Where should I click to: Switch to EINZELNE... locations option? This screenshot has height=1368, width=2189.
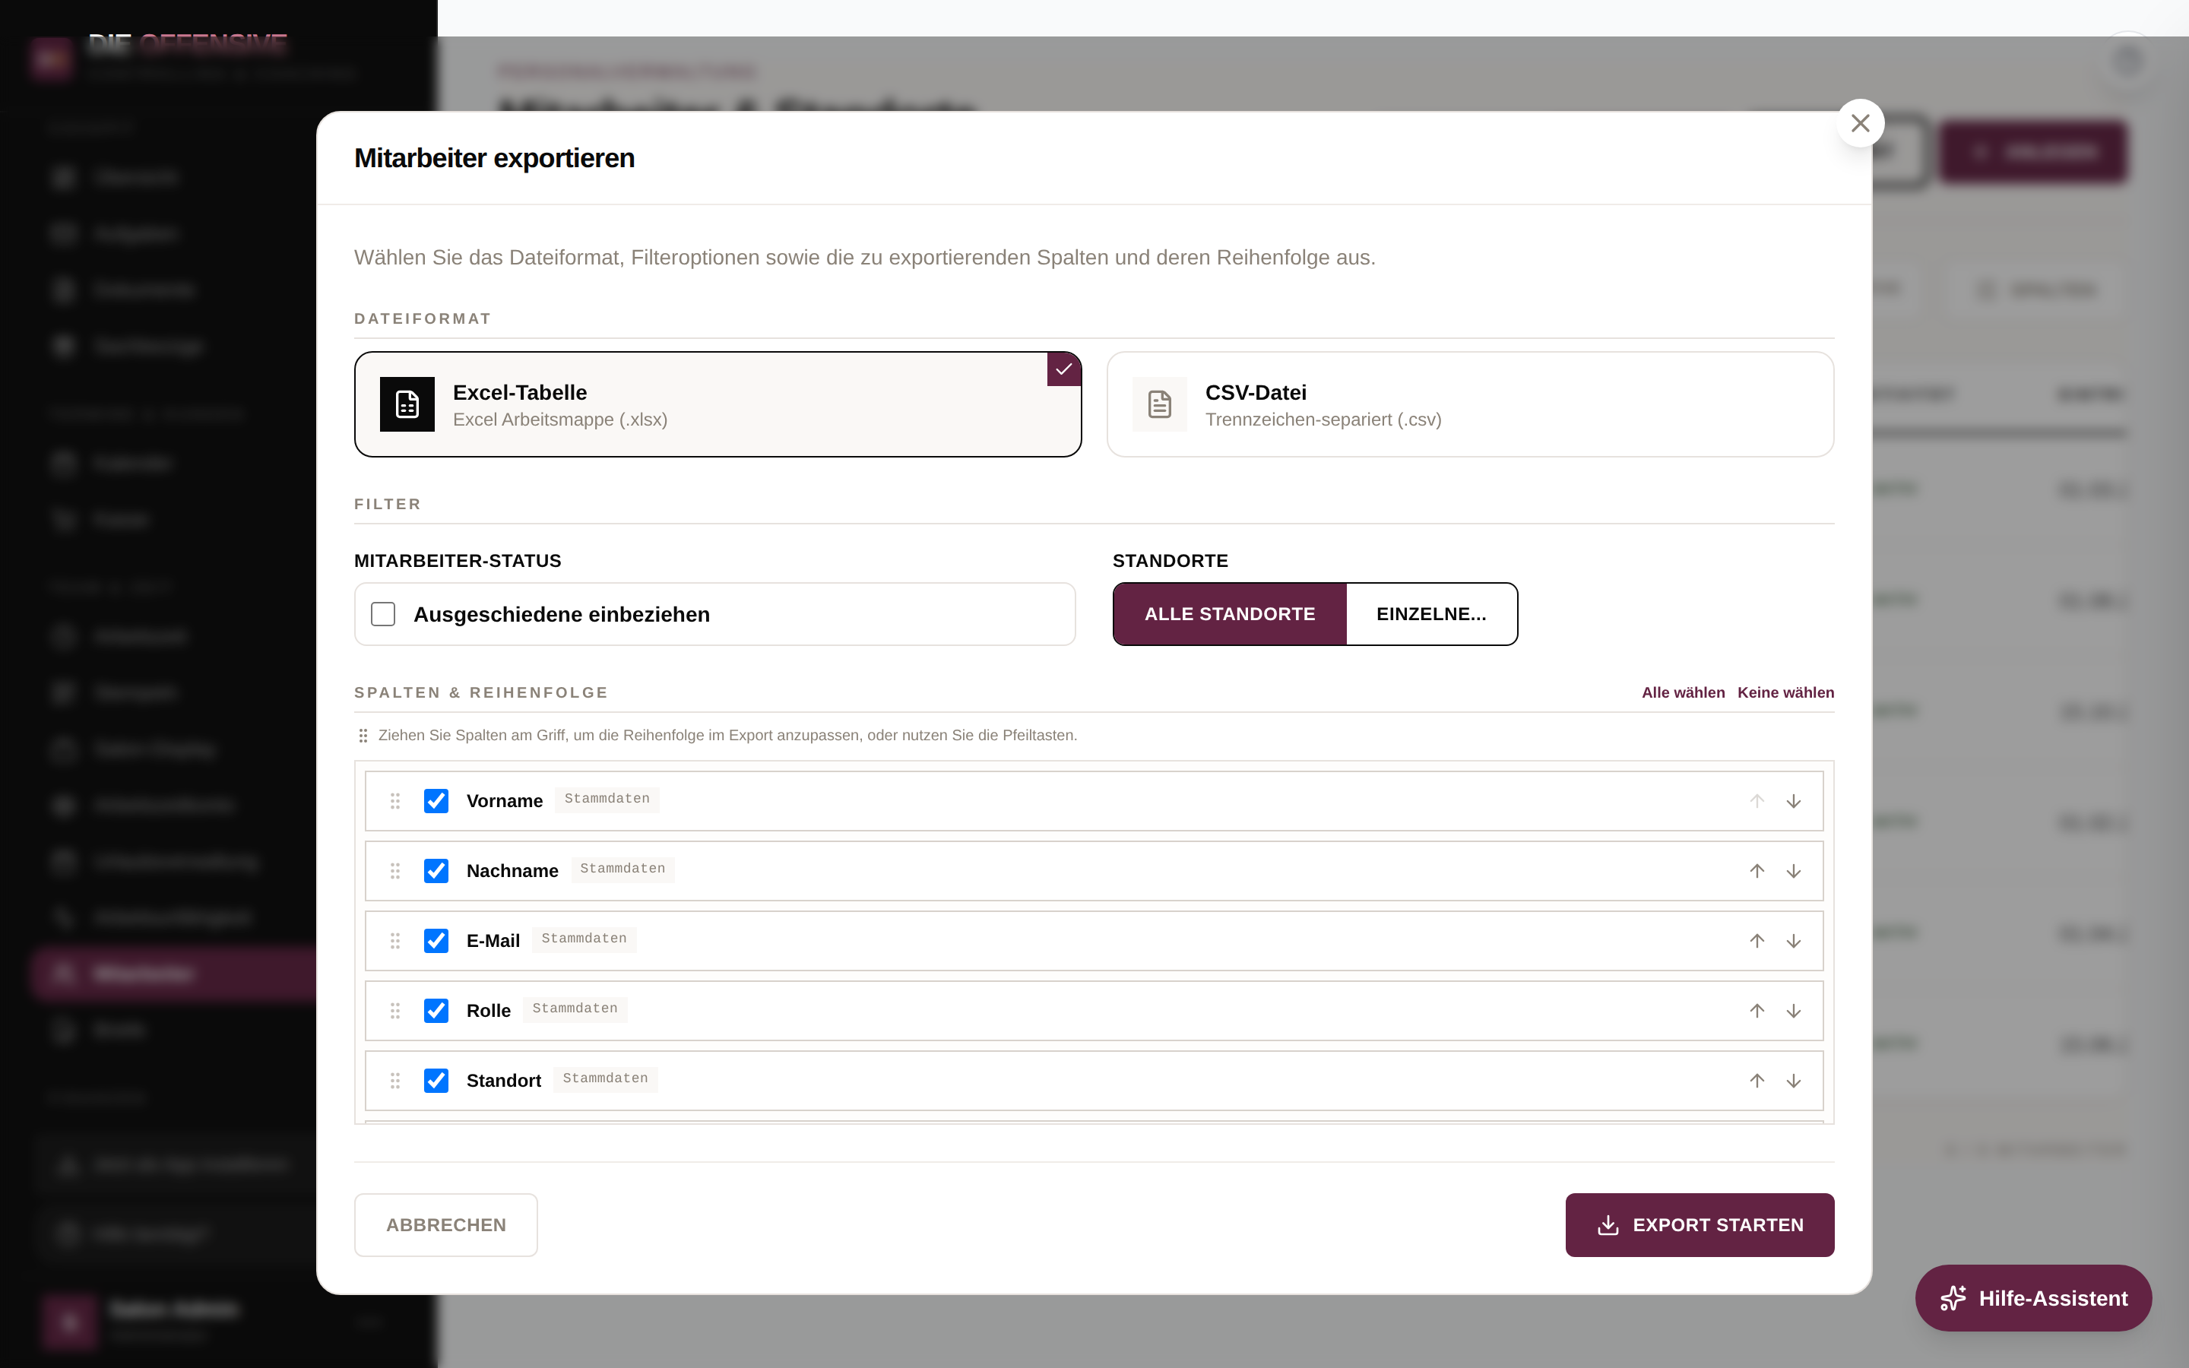[1431, 614]
